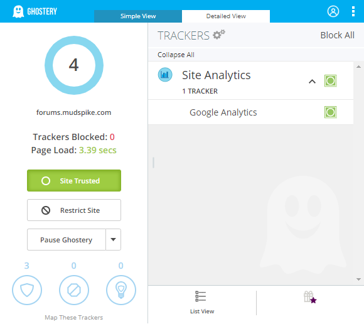Click Block All trackers
Image resolution: width=364 pixels, height=324 pixels.
point(337,35)
